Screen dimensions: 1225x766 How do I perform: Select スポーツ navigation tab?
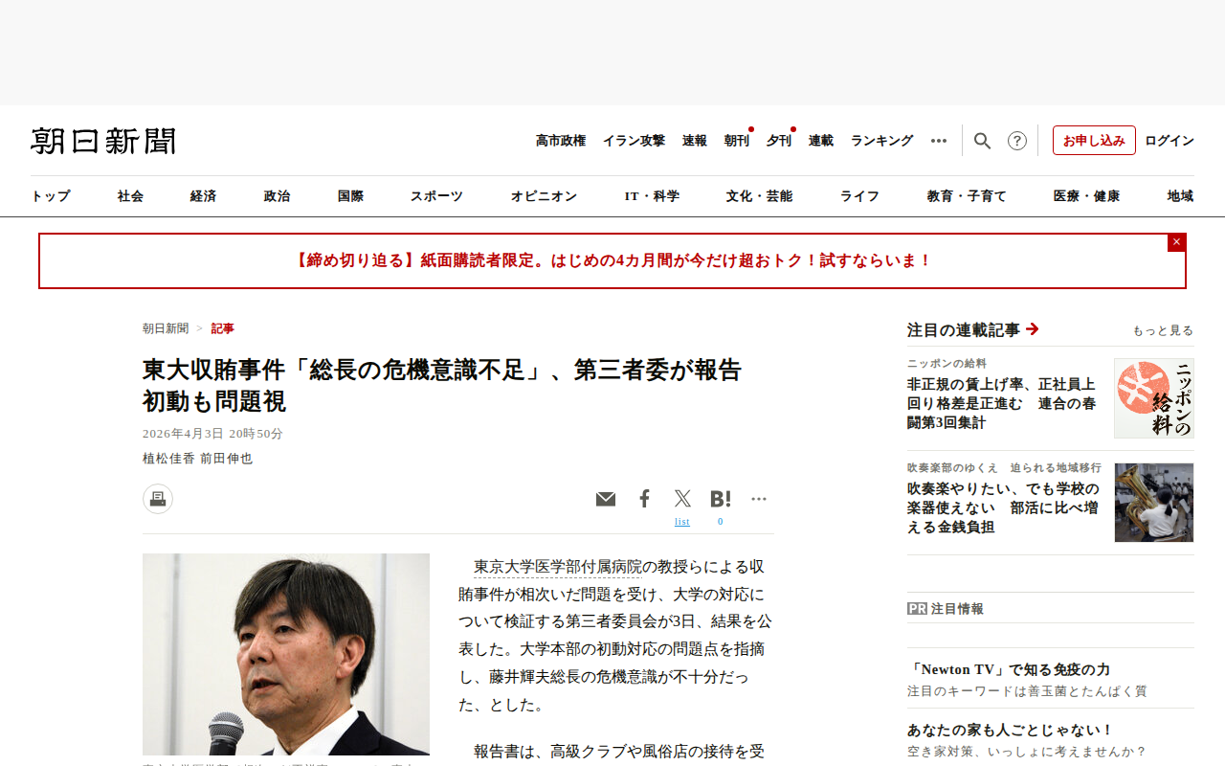pyautogui.click(x=436, y=196)
